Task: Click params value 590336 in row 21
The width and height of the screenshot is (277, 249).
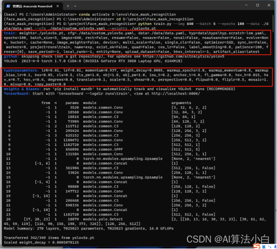Action: [72, 205]
